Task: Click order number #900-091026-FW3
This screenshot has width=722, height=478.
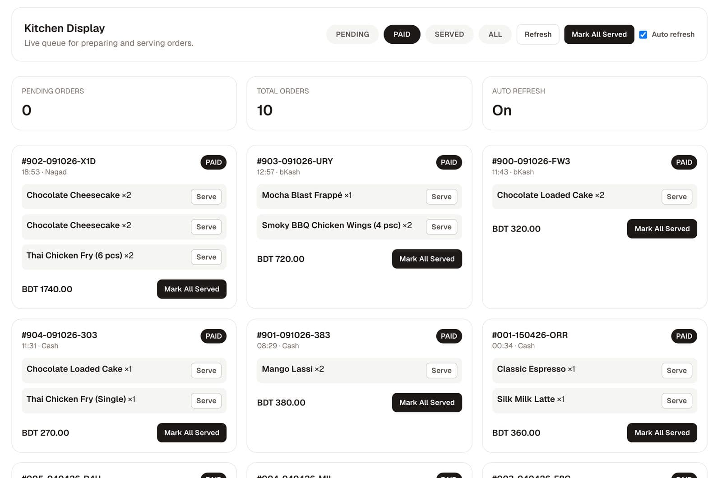Action: click(531, 161)
